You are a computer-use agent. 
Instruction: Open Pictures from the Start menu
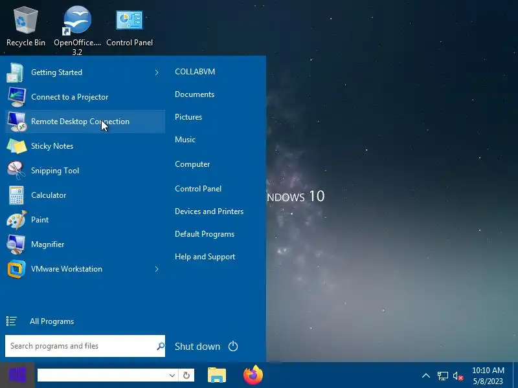pos(188,117)
